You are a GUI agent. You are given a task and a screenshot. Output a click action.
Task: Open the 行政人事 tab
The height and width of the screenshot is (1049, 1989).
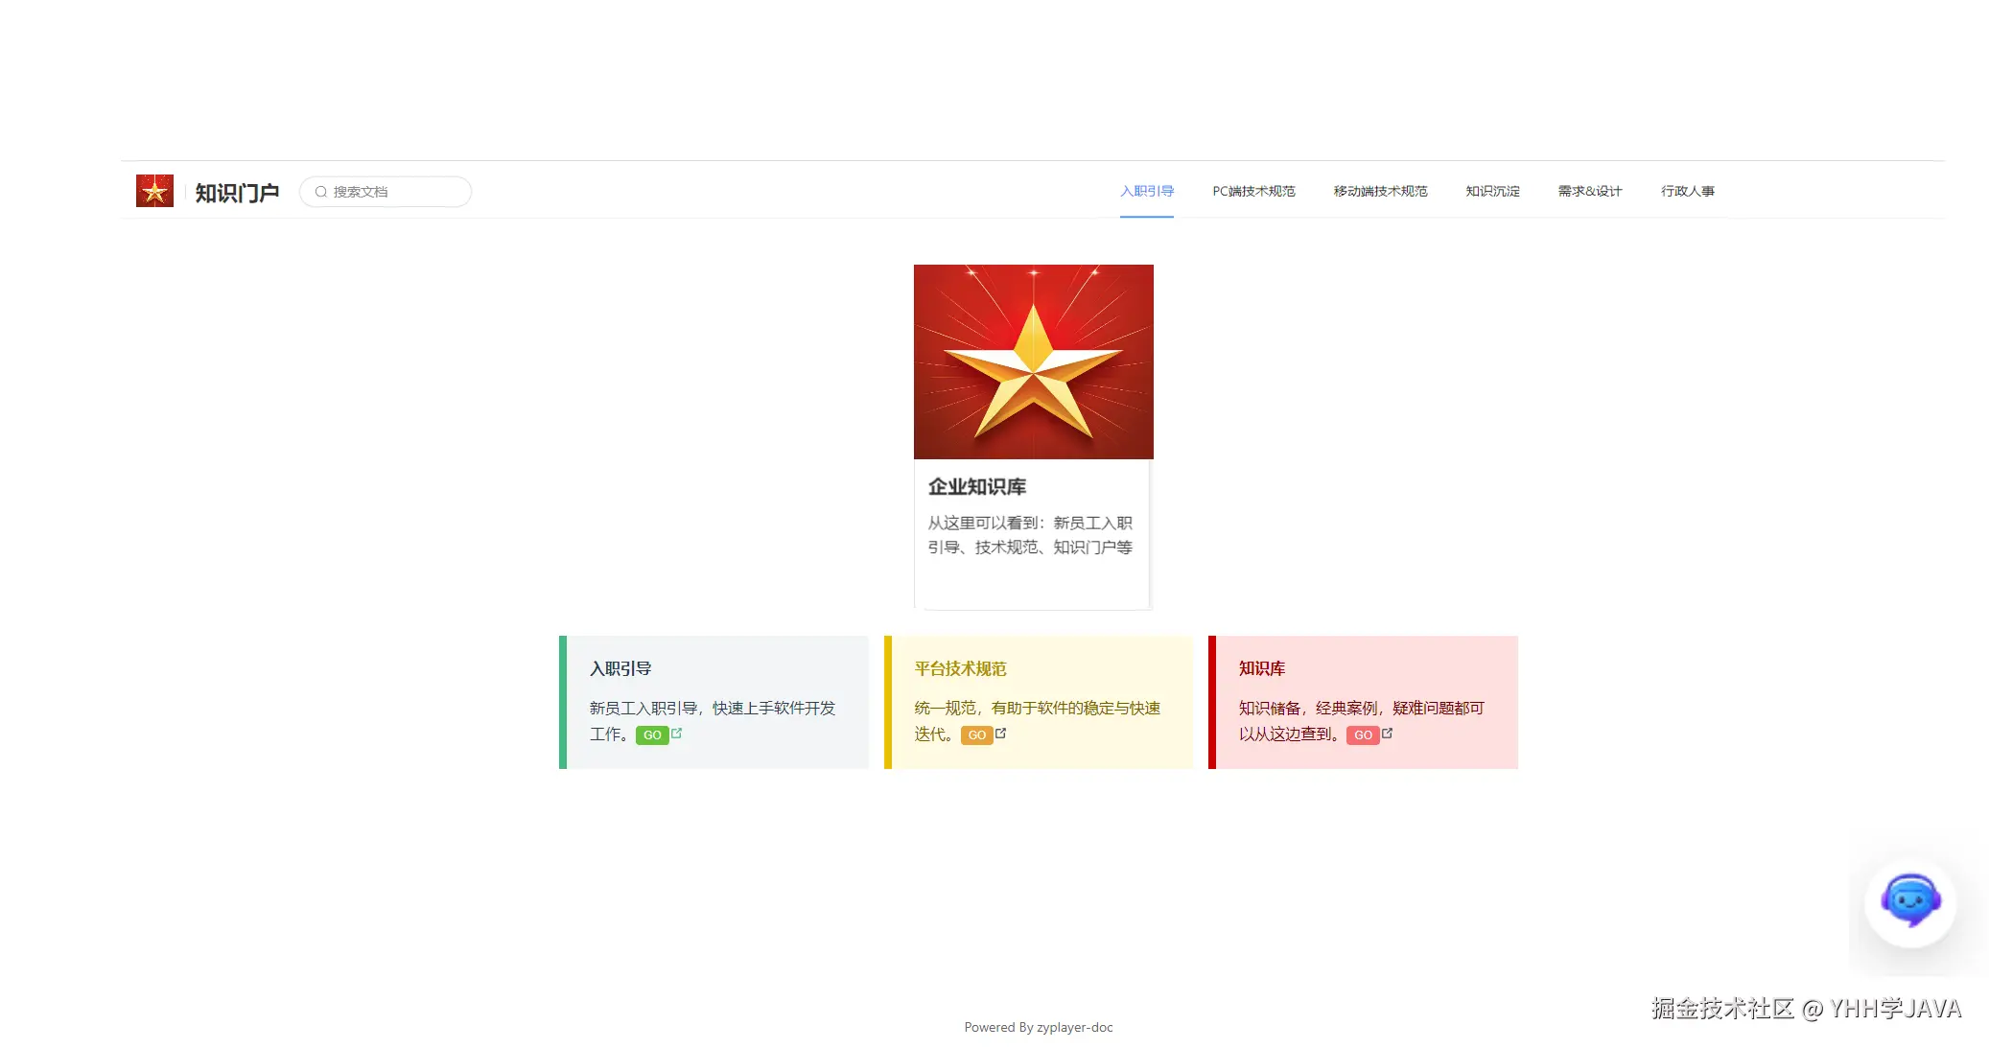[1688, 191]
